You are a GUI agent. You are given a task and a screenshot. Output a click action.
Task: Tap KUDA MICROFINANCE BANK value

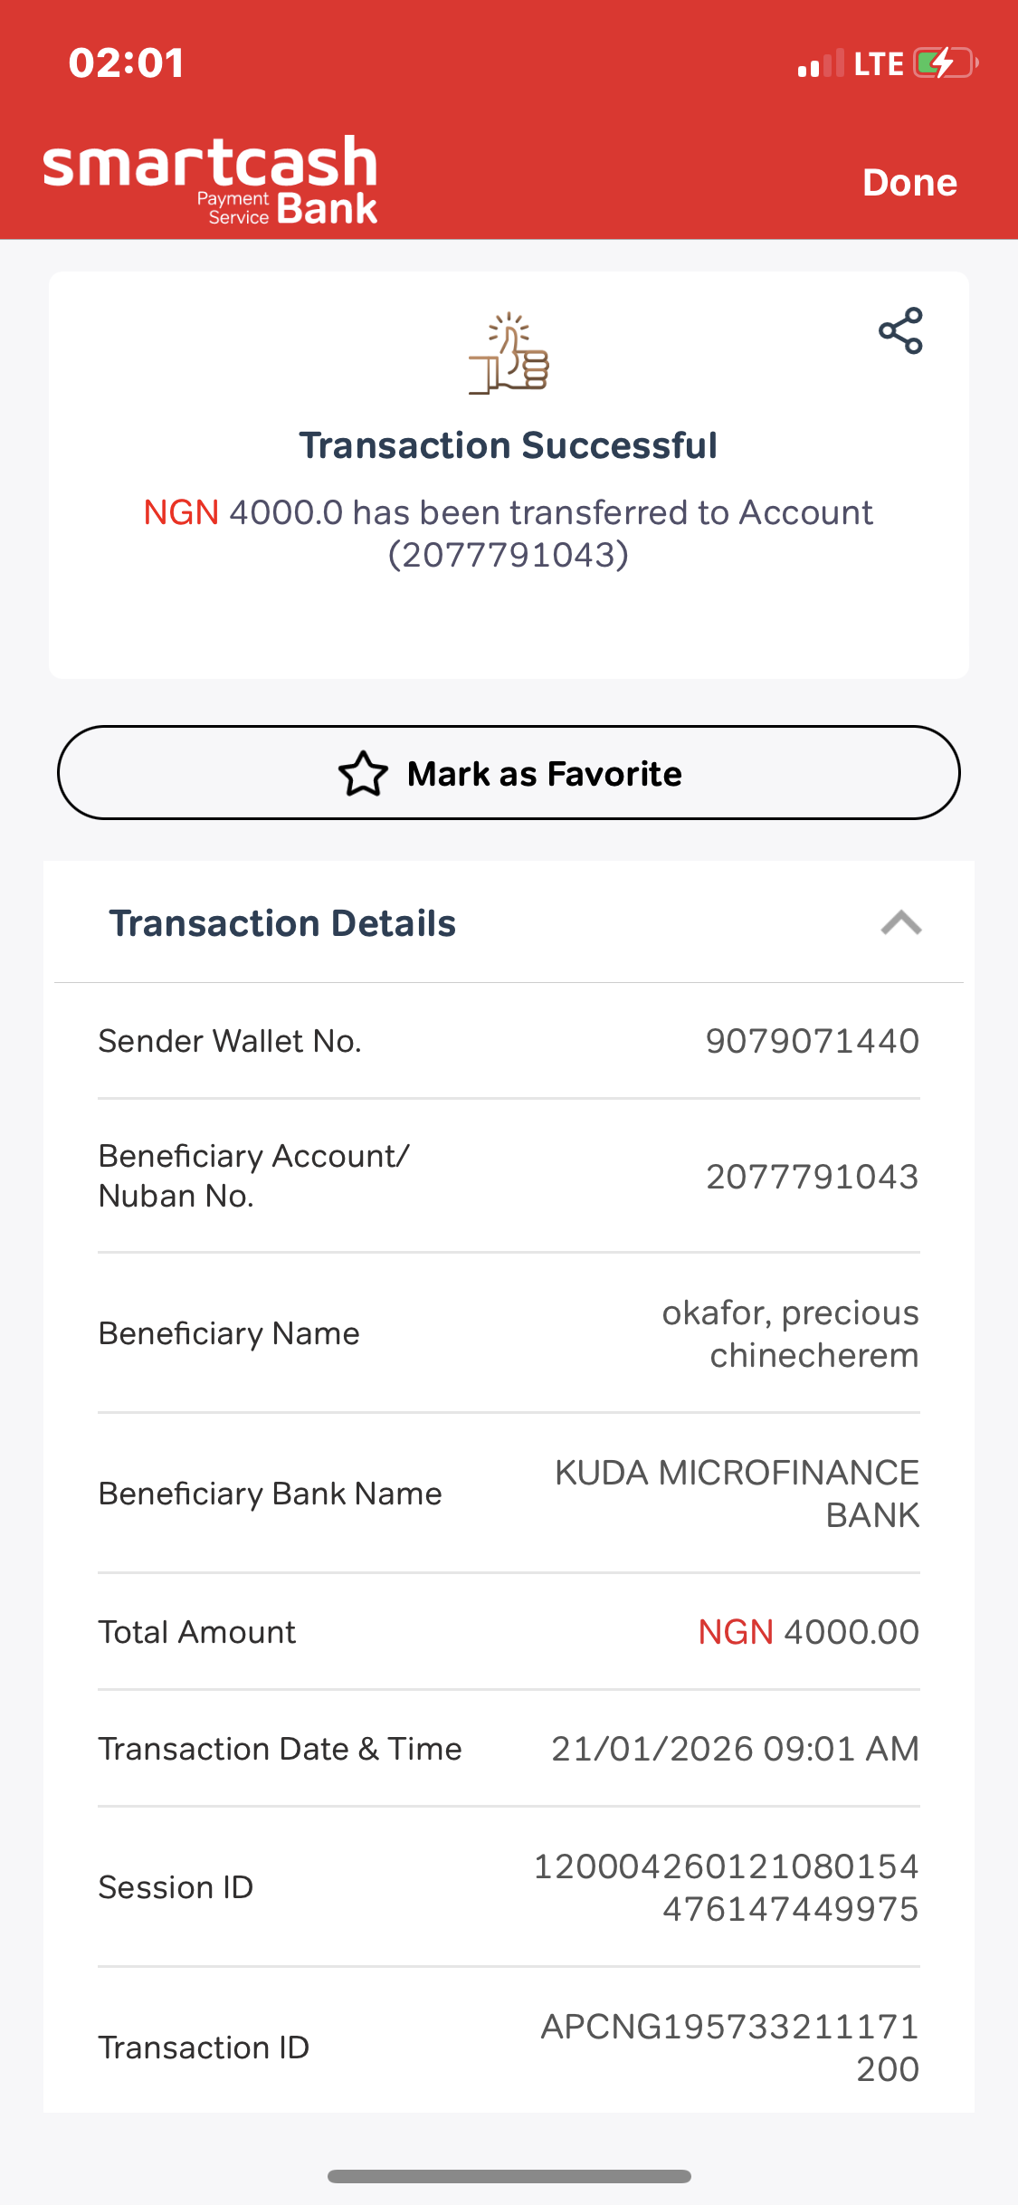(x=737, y=1494)
